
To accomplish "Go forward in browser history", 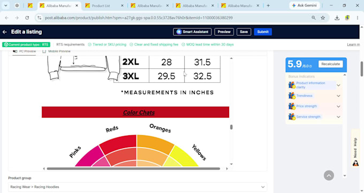I will click(x=17, y=18).
